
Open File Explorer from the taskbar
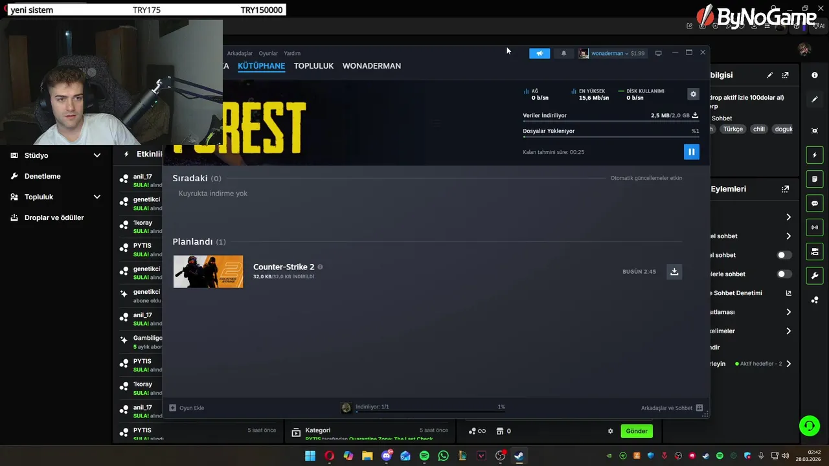click(x=367, y=456)
